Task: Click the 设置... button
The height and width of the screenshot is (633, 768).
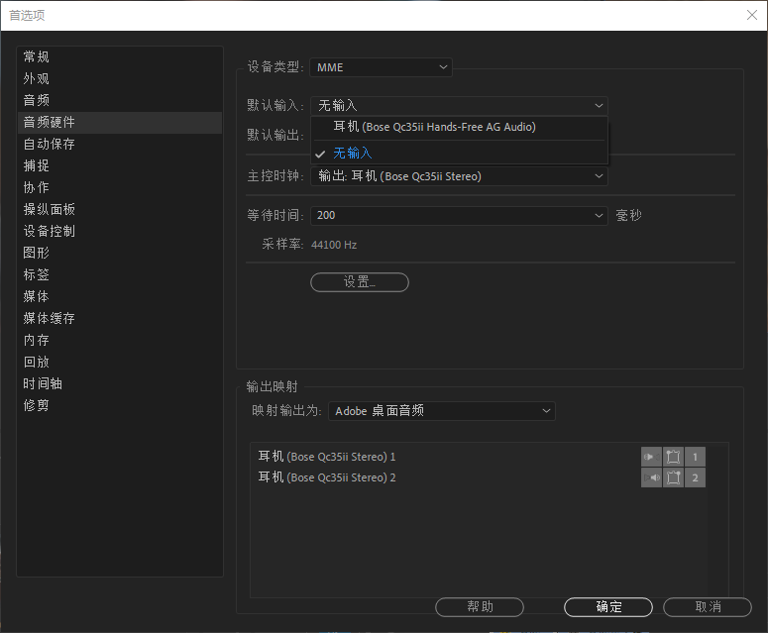Action: 360,282
